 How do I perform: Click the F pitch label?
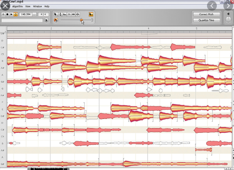tap(2, 102)
